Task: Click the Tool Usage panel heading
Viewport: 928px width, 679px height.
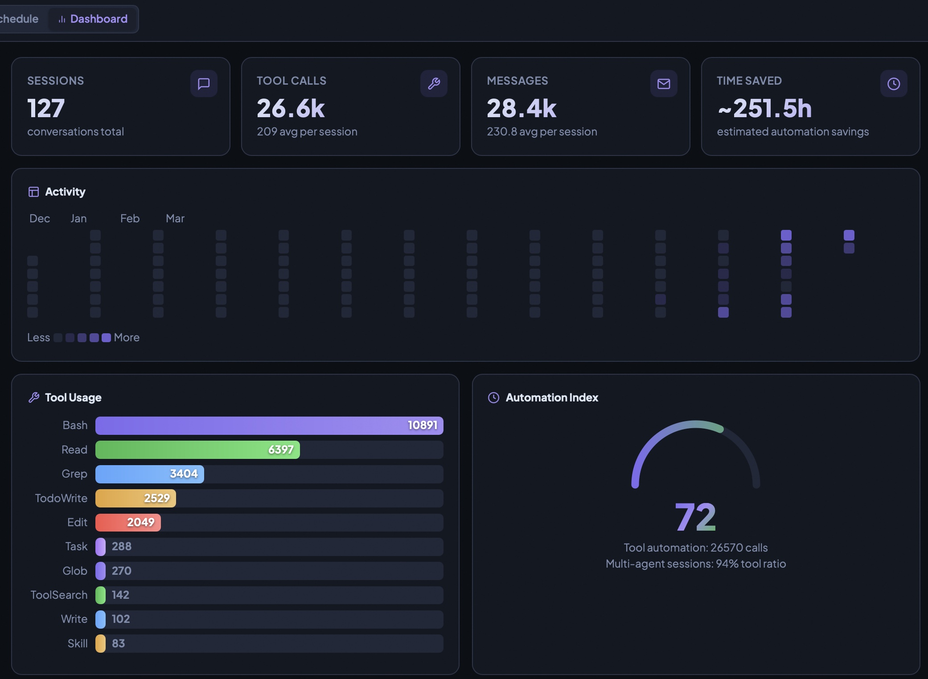Action: click(x=73, y=397)
